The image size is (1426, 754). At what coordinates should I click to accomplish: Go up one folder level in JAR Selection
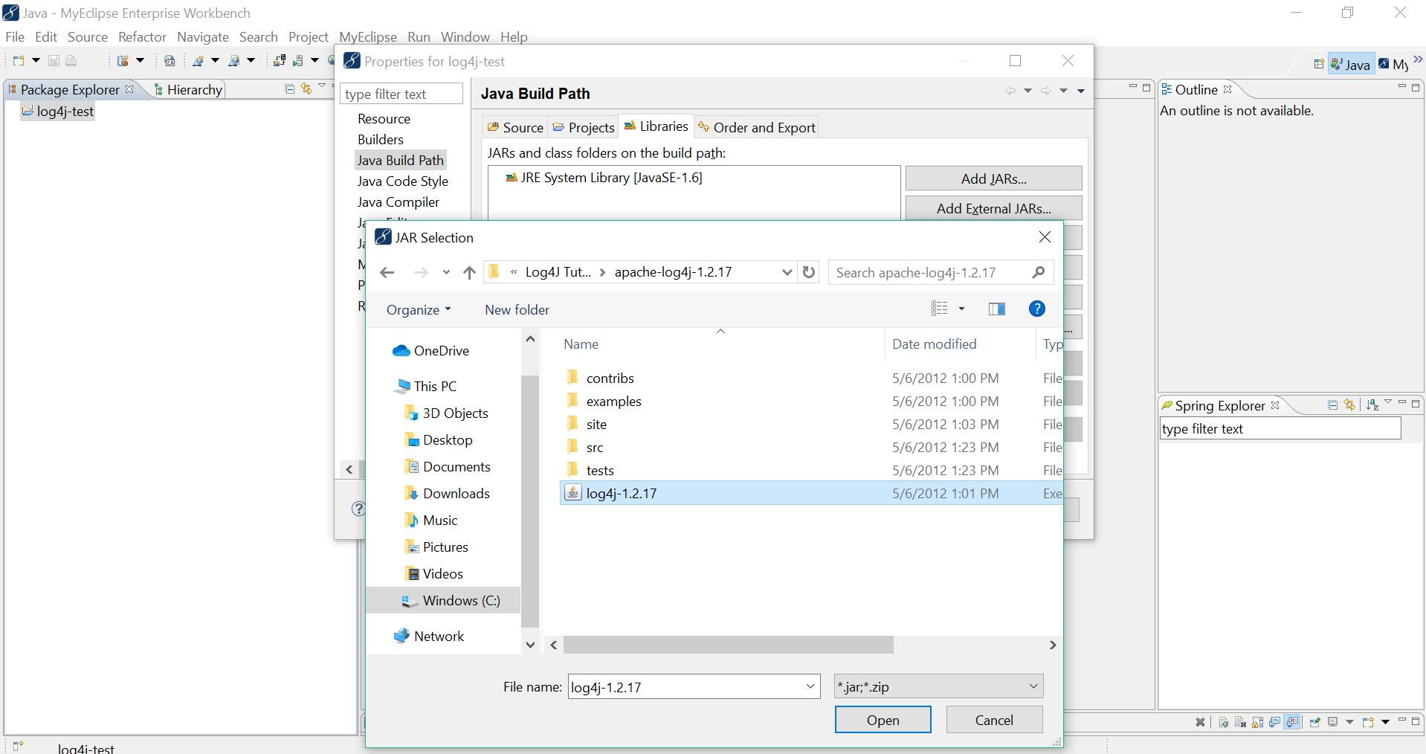469,273
